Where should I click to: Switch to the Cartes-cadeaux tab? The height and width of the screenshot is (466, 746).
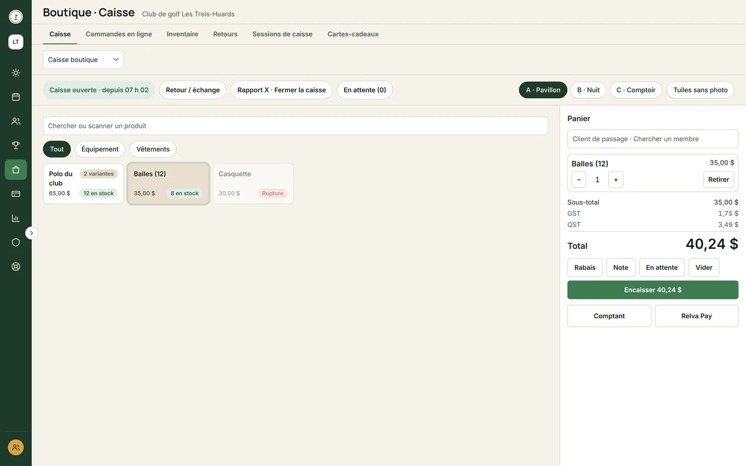coord(353,34)
